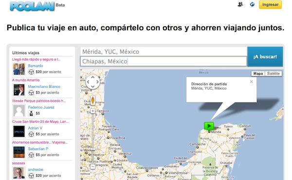
Task: Click Bernardo's profile photo
Action: pyautogui.click(x=19, y=69)
